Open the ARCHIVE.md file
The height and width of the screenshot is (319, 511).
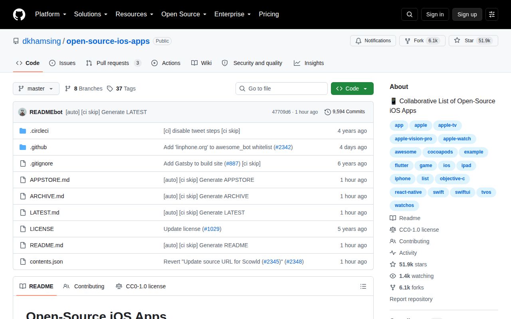pyautogui.click(x=47, y=196)
